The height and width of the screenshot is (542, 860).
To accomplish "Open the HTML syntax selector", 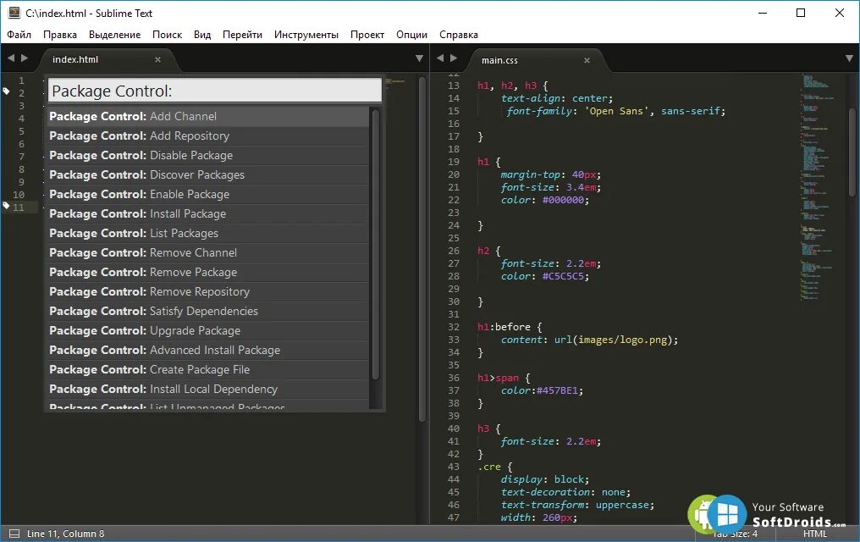I will point(814,534).
